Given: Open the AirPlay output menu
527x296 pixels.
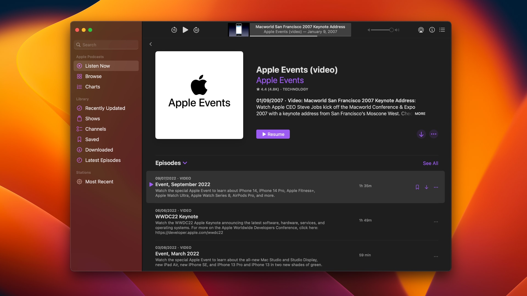Looking at the screenshot, I should (421, 30).
